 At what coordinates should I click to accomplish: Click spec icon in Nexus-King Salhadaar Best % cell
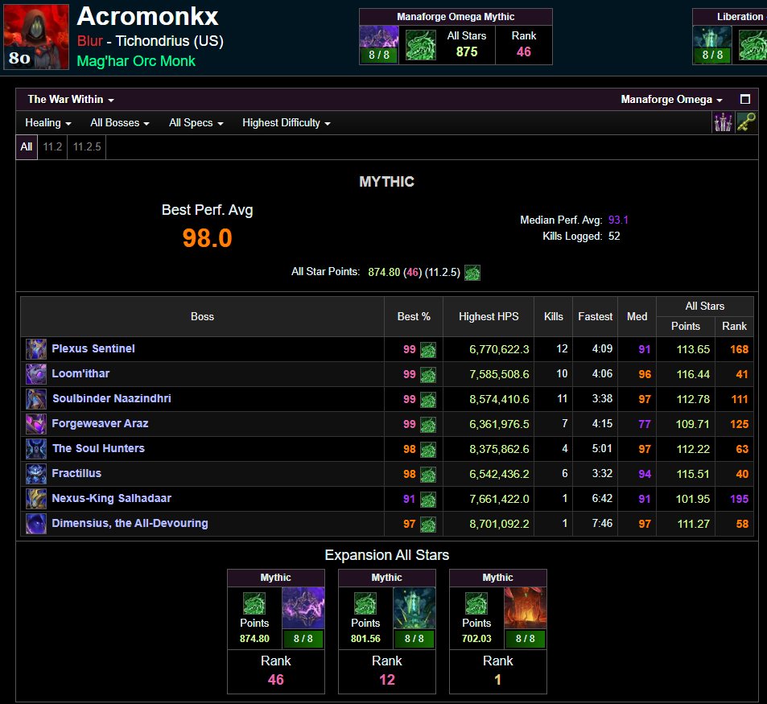(428, 500)
